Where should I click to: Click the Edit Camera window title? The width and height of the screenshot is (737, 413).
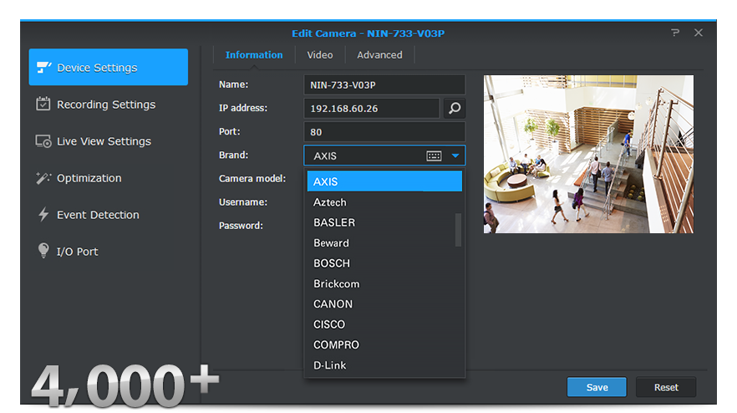pyautogui.click(x=368, y=33)
